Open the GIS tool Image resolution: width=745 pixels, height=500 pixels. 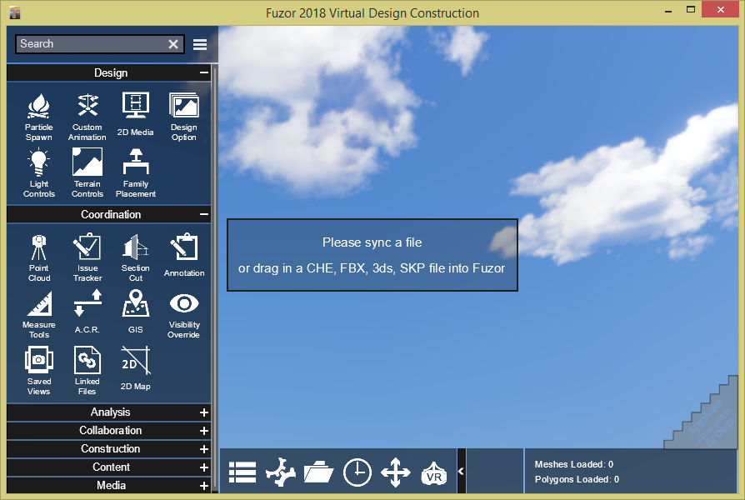[x=135, y=312]
